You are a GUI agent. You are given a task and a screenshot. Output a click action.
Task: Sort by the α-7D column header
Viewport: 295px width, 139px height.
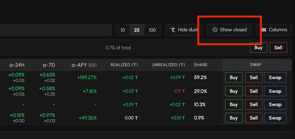coord(49,65)
